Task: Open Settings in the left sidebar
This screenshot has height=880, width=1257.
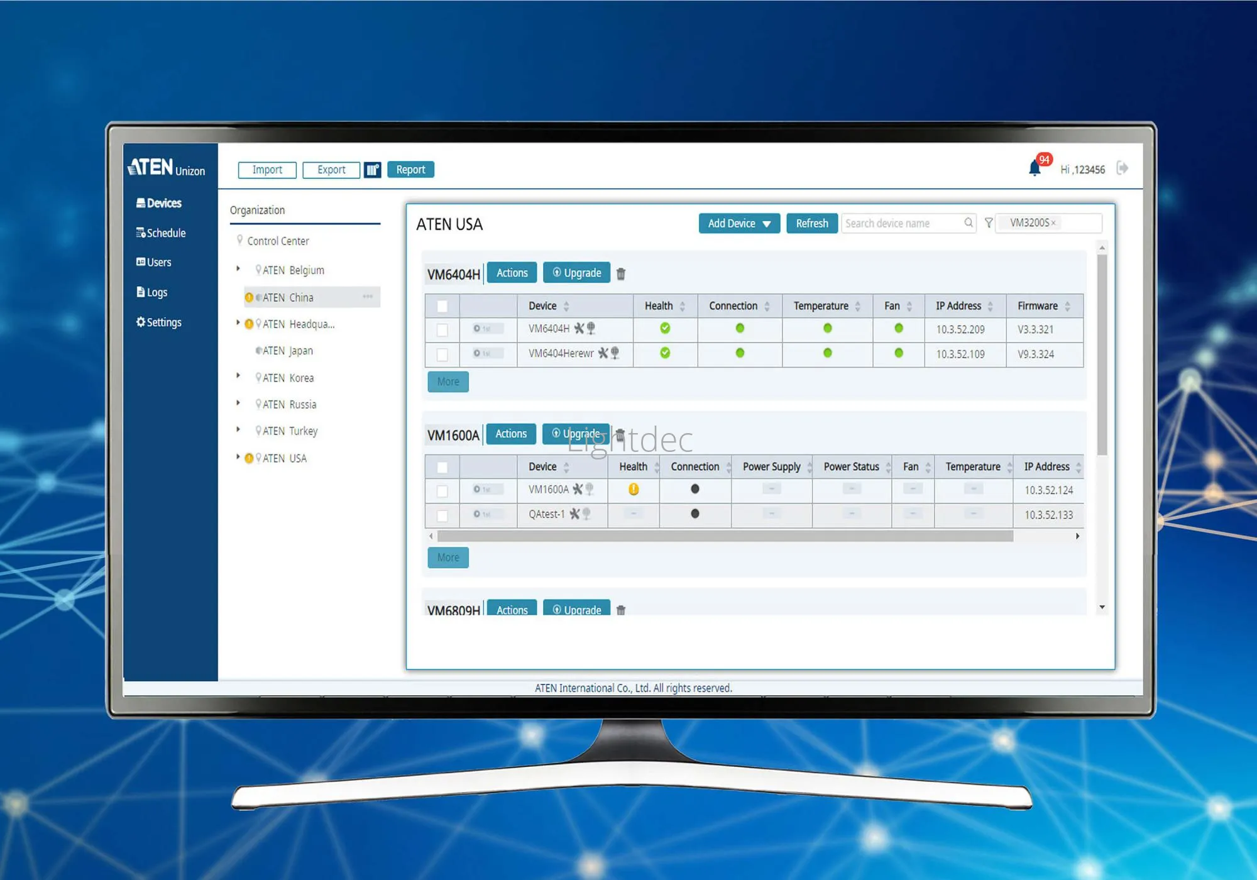Action: 159,322
